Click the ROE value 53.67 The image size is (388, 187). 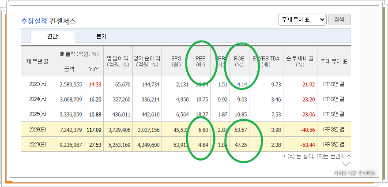[x=241, y=130]
